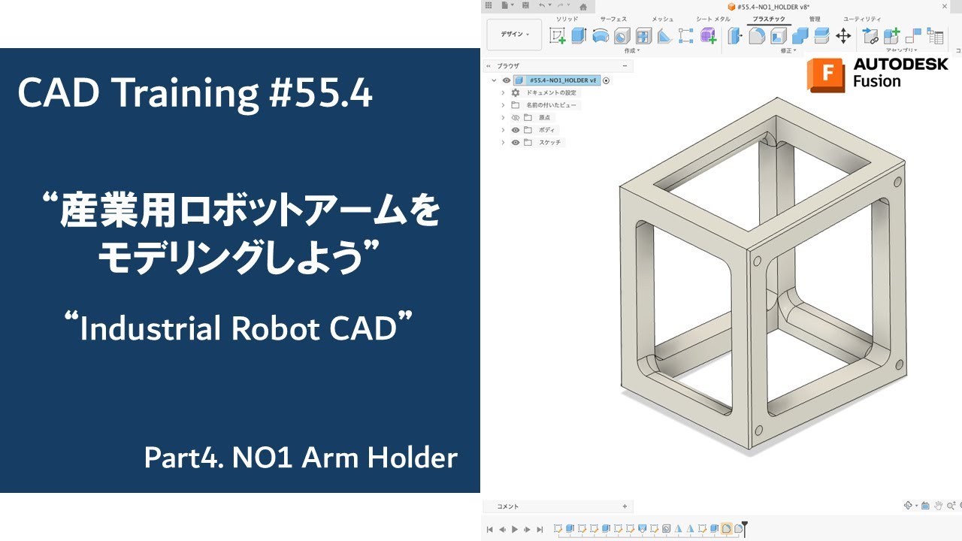
Task: Open the 作成 menu dropdown
Action: click(x=632, y=50)
